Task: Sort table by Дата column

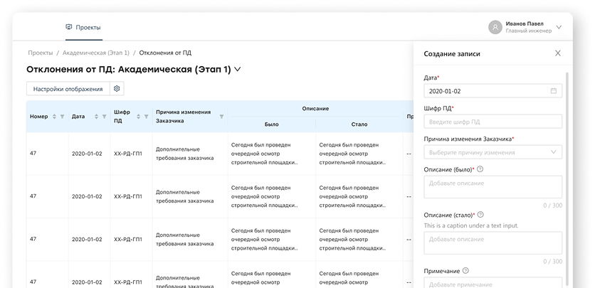Action: pos(96,117)
